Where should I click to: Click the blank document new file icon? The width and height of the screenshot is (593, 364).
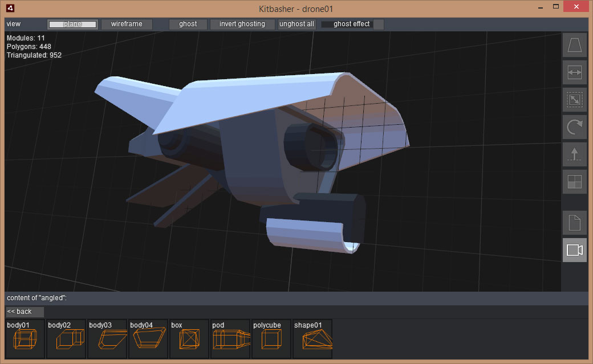(574, 223)
